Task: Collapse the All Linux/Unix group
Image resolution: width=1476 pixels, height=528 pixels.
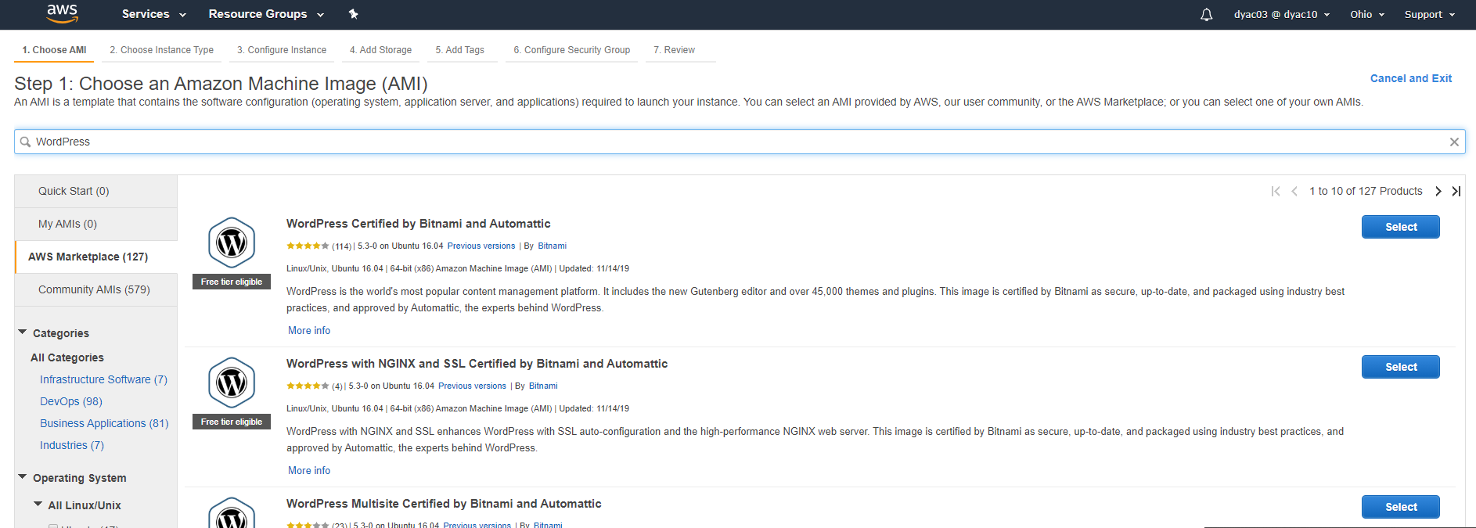Action: tap(38, 505)
